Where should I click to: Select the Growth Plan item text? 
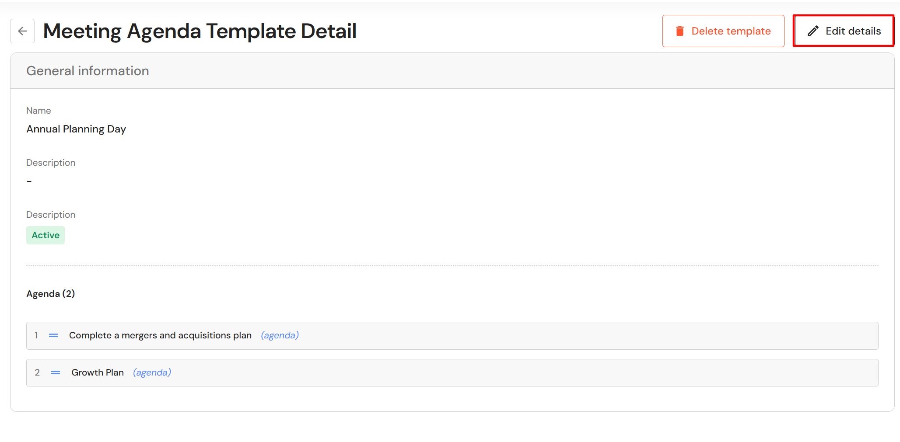point(98,372)
